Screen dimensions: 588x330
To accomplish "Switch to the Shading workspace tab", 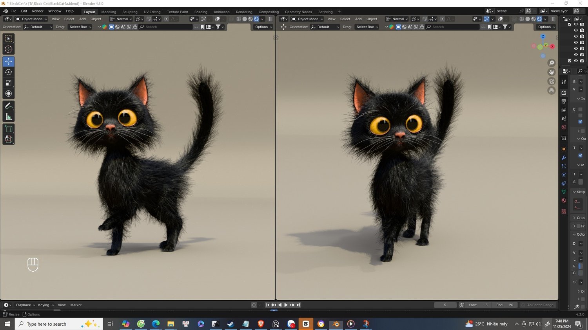I will (201, 12).
